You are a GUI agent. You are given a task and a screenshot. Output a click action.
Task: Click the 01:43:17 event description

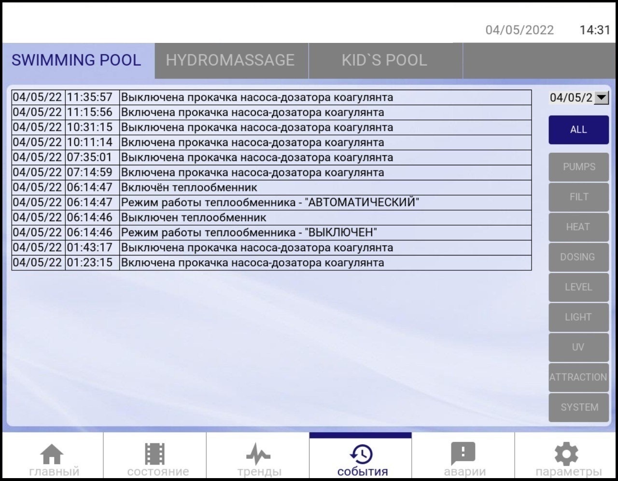[257, 248]
